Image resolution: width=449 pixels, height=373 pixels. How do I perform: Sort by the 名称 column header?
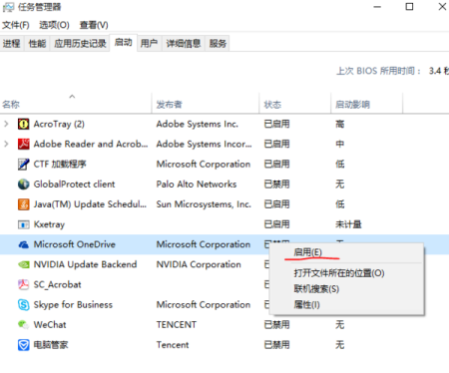(76, 105)
